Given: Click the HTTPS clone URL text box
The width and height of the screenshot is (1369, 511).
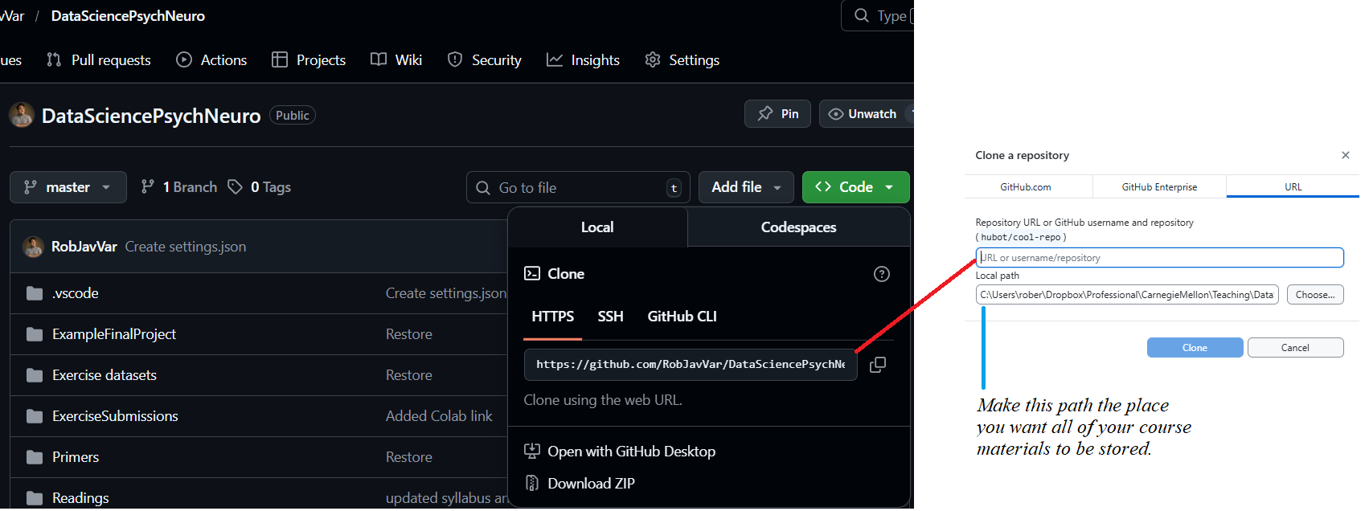Looking at the screenshot, I should 691,365.
